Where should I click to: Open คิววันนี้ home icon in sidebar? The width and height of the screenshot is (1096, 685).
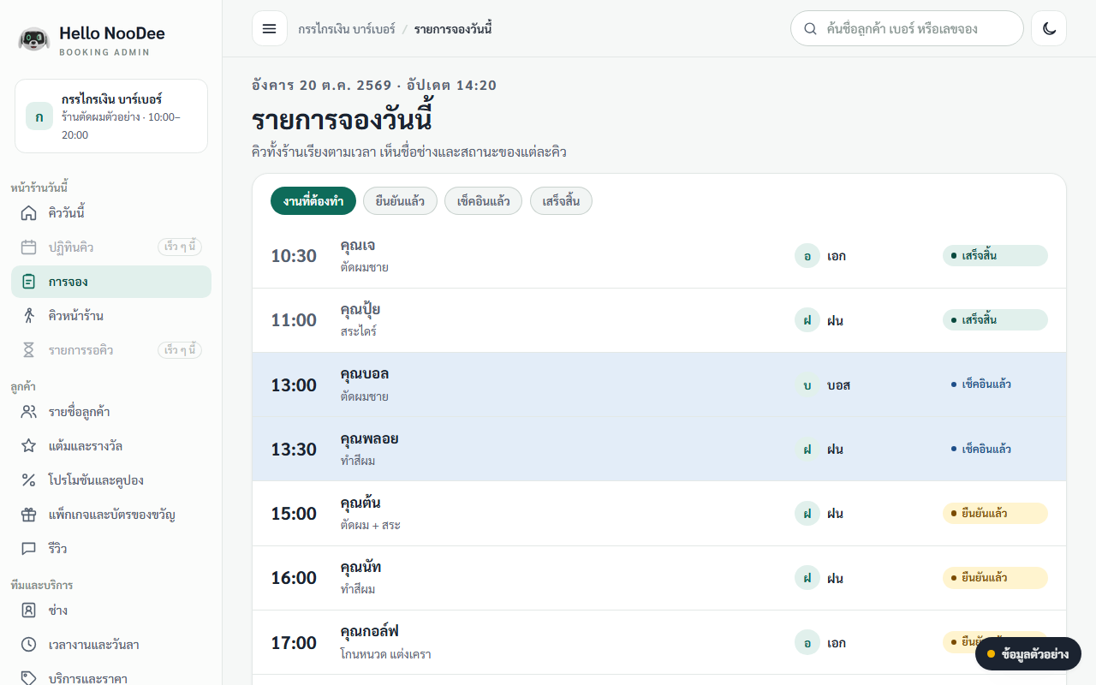point(28,213)
